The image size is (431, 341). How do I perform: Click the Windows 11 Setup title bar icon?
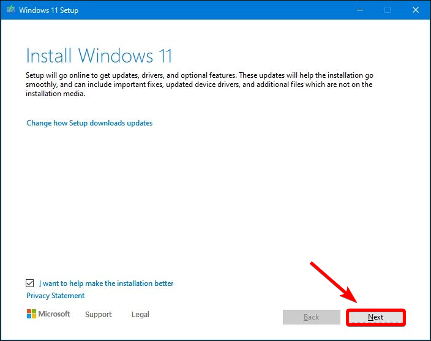pos(10,10)
